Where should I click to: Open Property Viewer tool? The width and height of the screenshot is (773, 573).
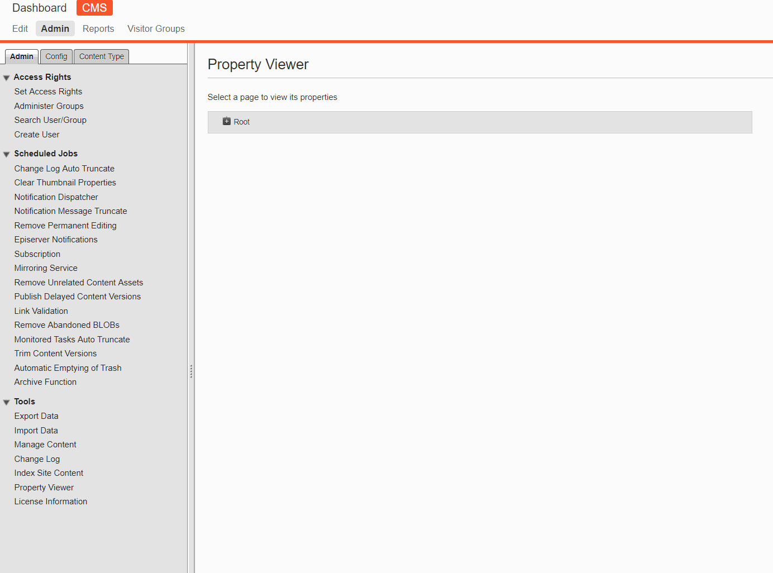click(x=44, y=488)
